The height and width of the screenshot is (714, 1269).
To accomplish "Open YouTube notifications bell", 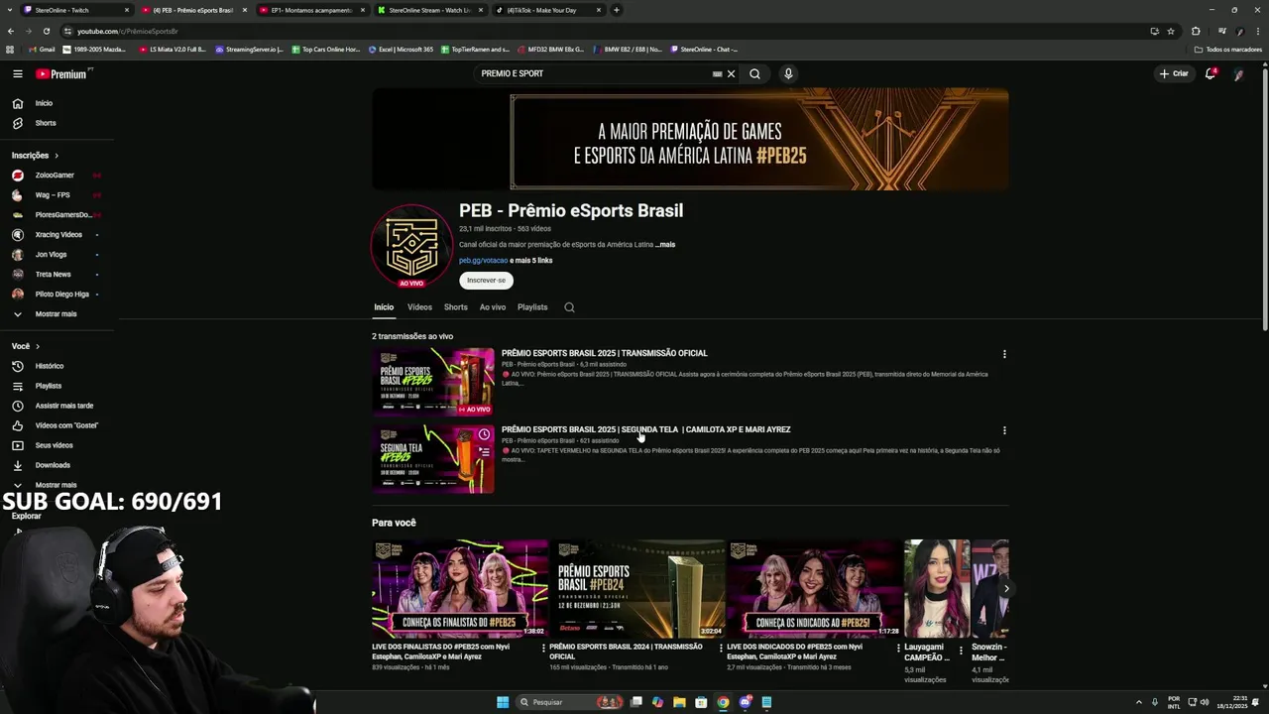I will pos(1211,73).
